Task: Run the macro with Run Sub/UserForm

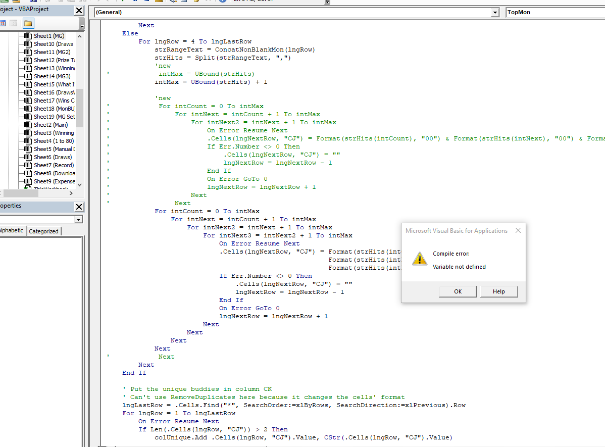Action: tap(123, 2)
